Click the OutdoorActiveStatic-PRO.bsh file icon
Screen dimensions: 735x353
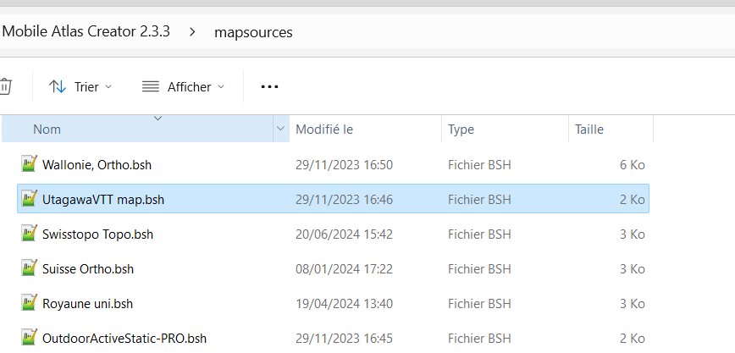pyautogui.click(x=29, y=338)
